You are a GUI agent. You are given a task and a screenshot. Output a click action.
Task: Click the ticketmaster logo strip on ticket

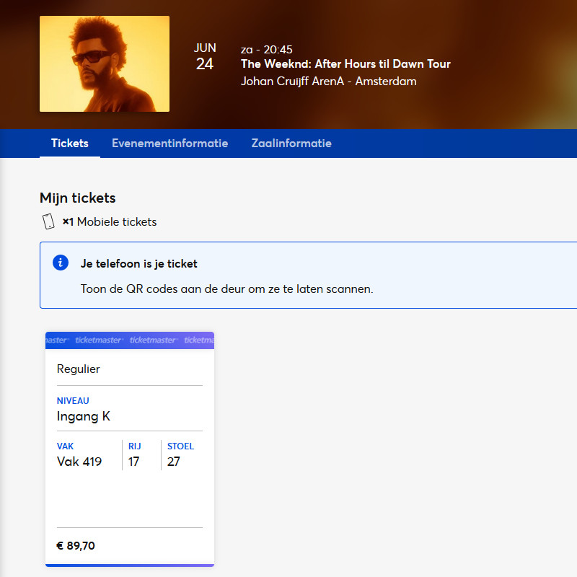coord(130,340)
